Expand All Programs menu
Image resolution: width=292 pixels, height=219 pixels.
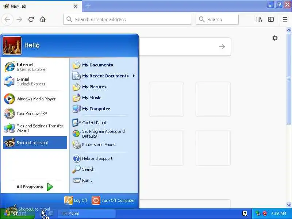[x=35, y=187]
